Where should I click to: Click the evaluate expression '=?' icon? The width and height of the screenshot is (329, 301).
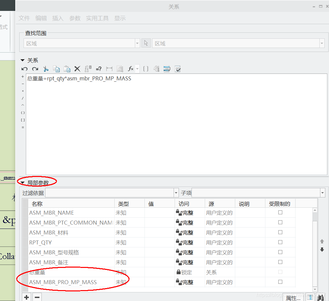coord(99,69)
